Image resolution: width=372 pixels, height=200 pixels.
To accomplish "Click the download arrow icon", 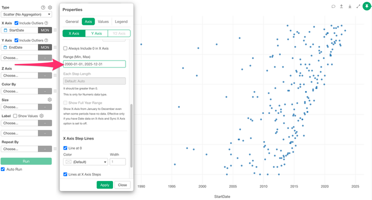I will (349, 6).
